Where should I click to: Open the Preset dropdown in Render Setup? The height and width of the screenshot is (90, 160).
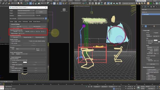(x=26, y=13)
